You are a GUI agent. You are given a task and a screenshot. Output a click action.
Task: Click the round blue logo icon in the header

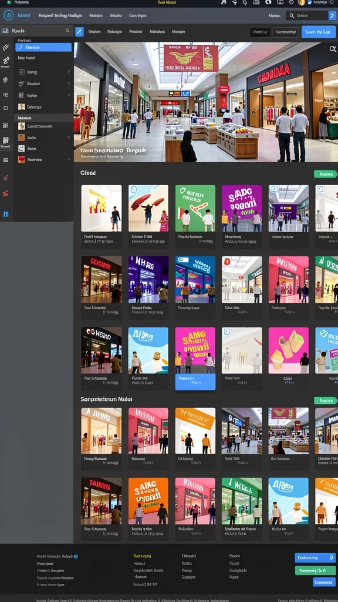(x=8, y=15)
